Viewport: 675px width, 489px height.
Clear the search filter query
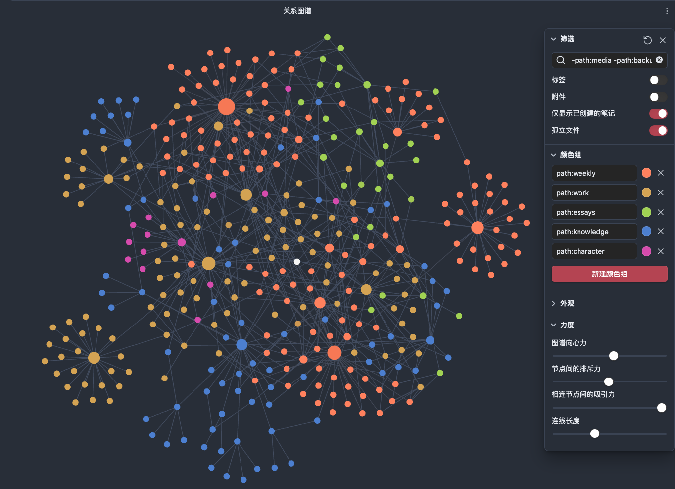point(659,60)
